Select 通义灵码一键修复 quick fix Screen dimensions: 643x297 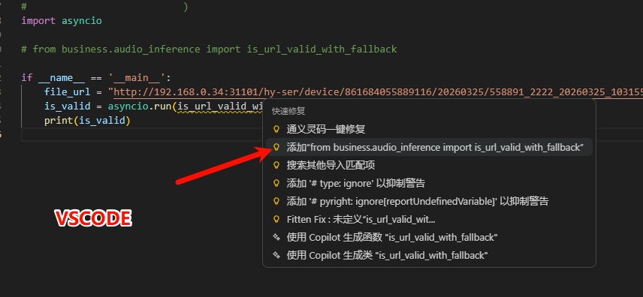point(429,129)
